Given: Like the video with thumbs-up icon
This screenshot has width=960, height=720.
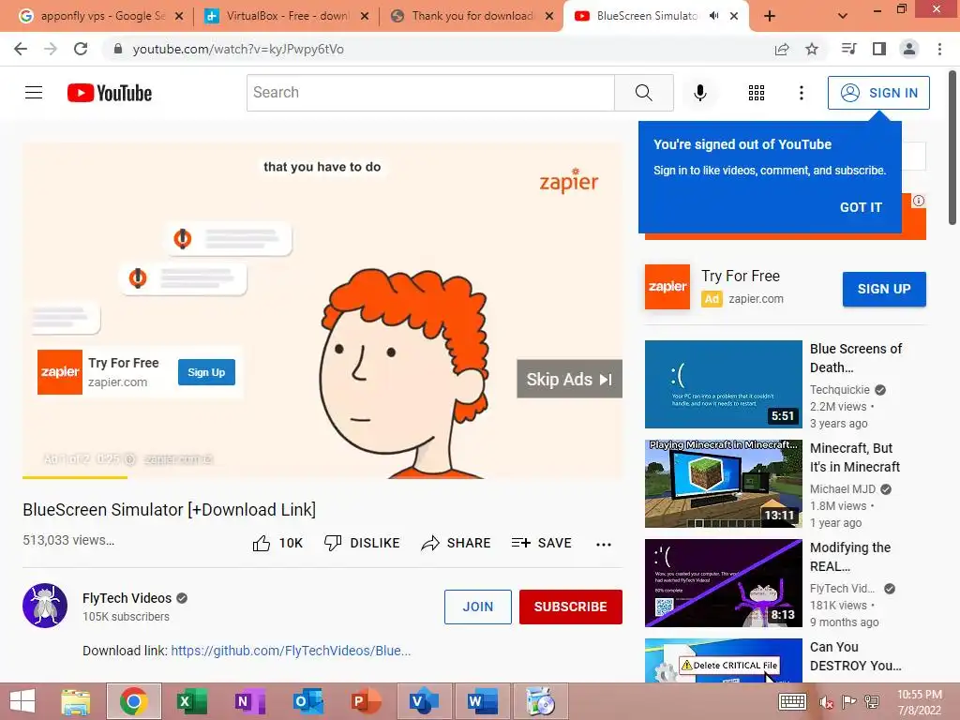Looking at the screenshot, I should click(262, 543).
